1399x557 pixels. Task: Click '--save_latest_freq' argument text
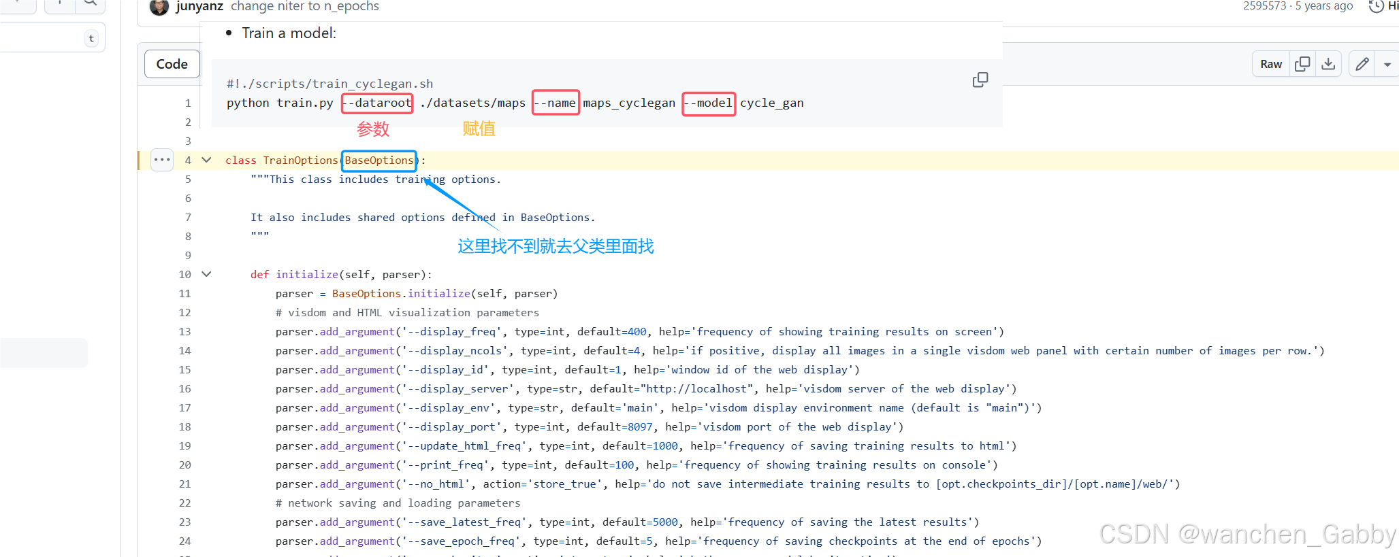click(x=464, y=522)
